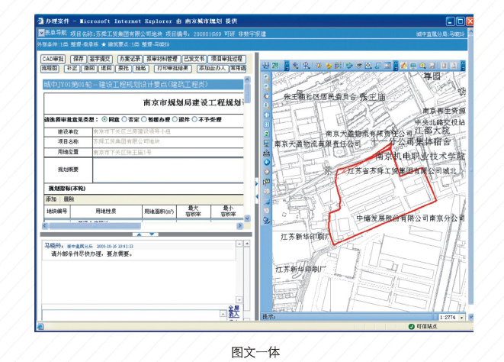Click the upward splitter arrow below the form
The width and height of the screenshot is (504, 362).
click(140, 234)
